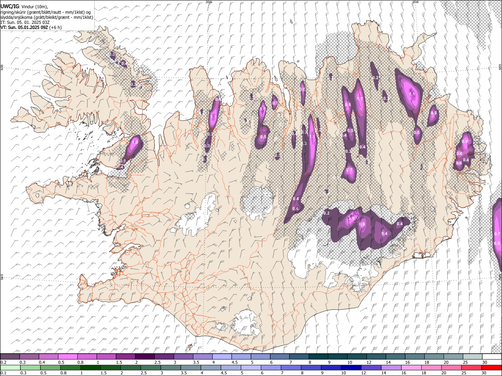The image size is (502, 376).
Task: Click the 3.5 swatch in lower legend row
Action: [191, 367]
